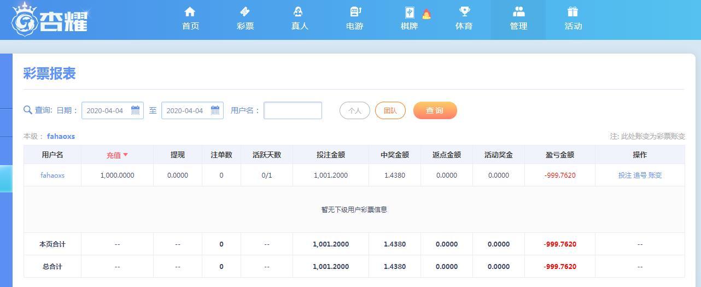Image resolution: width=701 pixels, height=287 pixels.
Task: Open the 真人 live dealer icon
Action: click(x=299, y=11)
